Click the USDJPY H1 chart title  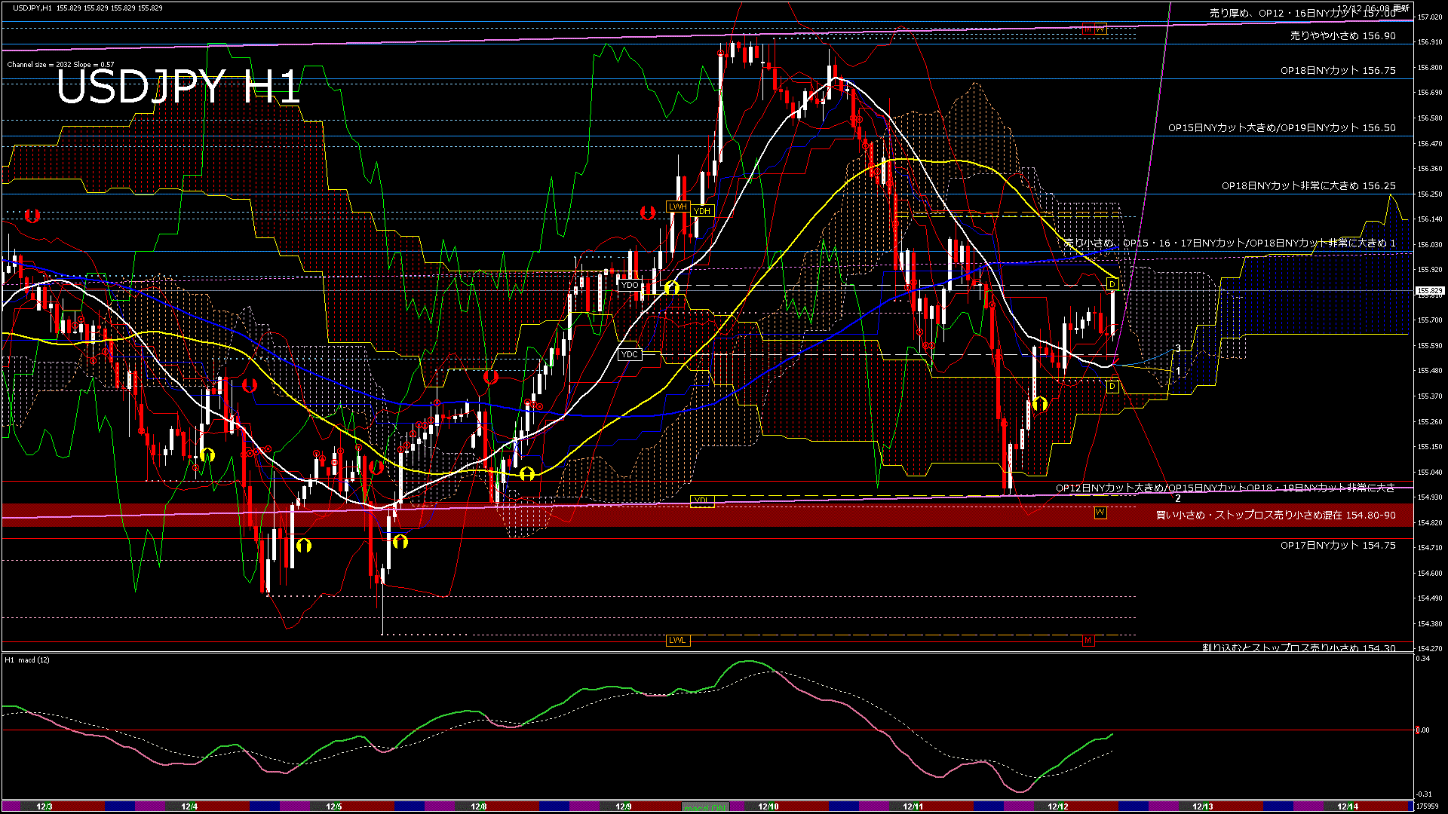(x=178, y=87)
